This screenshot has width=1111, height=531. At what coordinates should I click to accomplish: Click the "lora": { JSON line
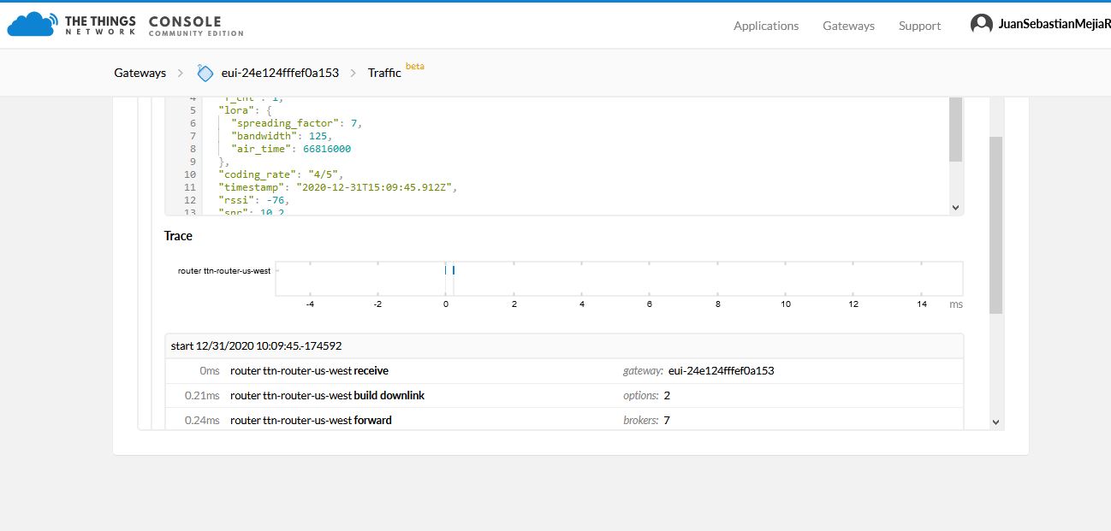tap(244, 110)
